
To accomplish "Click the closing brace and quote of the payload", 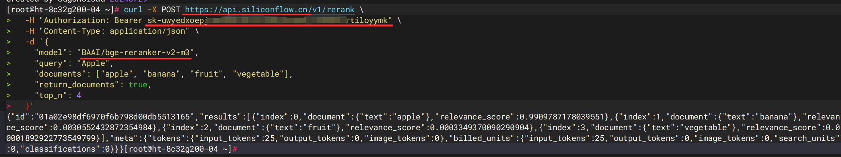I will click(30, 106).
